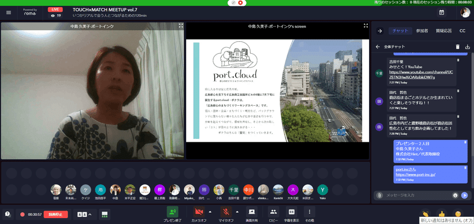Image resolution: width=474 pixels, height=224 pixels.
Task: Expand the layout view selector
Action: tap(85, 215)
